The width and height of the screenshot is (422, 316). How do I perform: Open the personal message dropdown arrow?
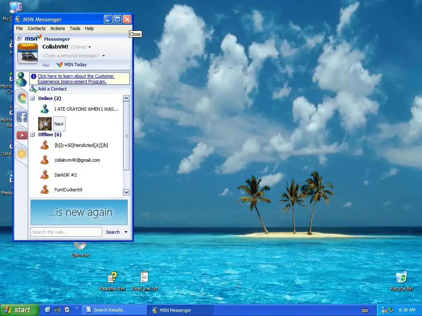pyautogui.click(x=103, y=56)
